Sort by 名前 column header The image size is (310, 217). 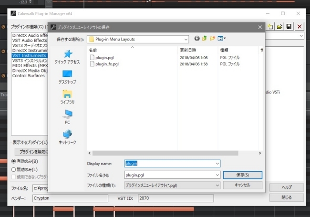tap(132, 50)
